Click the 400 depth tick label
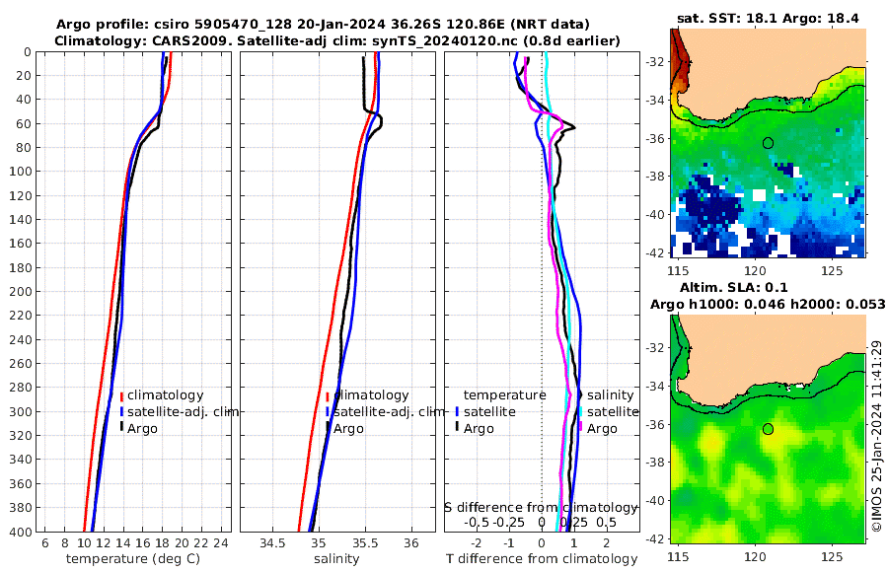888x572 pixels. tap(20, 532)
